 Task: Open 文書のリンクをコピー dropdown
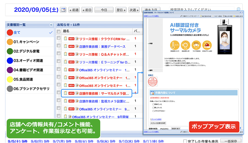click(190, 16)
